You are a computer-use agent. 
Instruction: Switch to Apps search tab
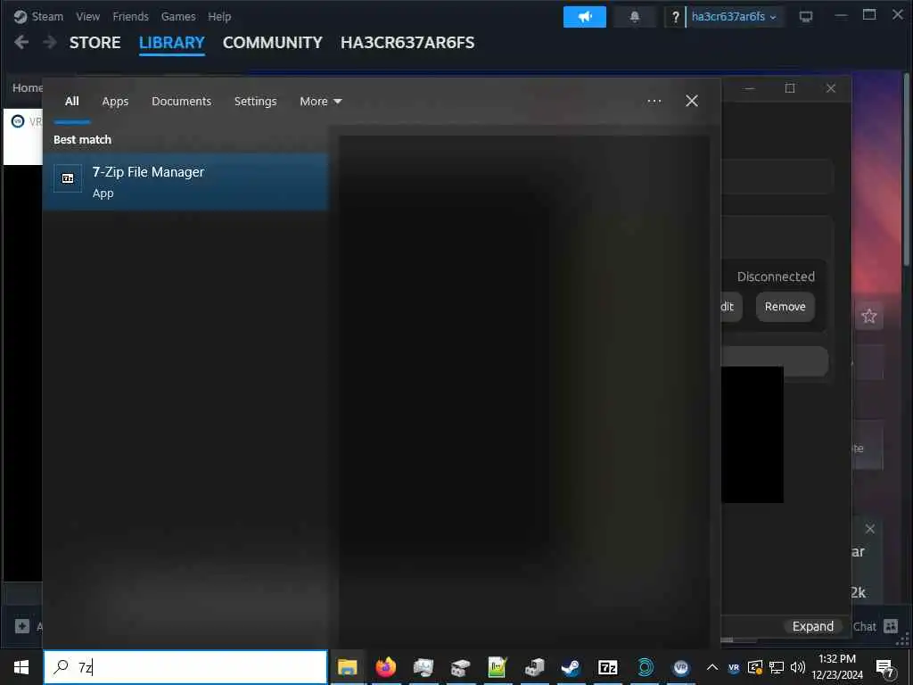[115, 102]
